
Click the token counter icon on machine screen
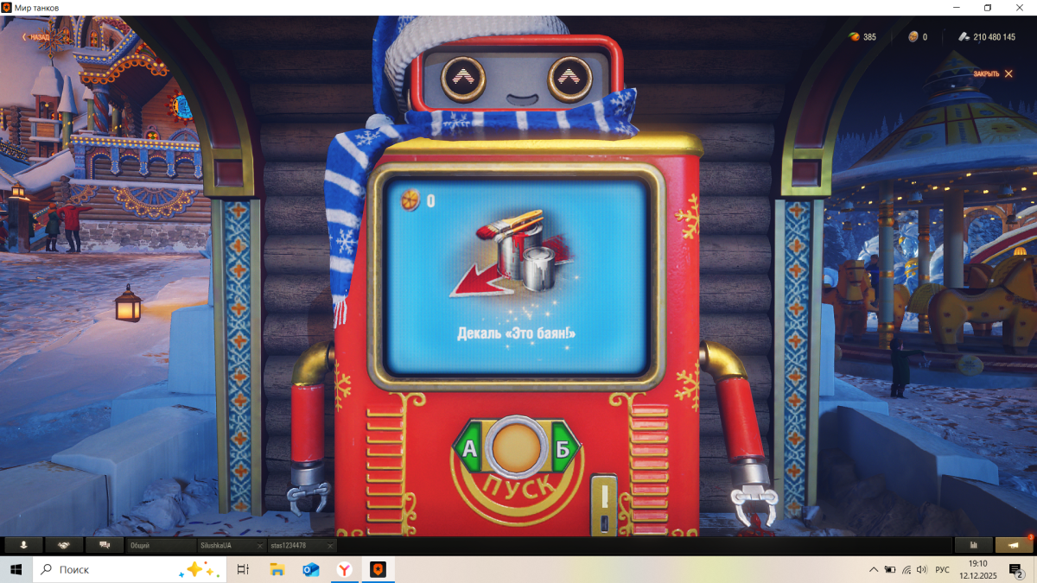[x=409, y=200]
